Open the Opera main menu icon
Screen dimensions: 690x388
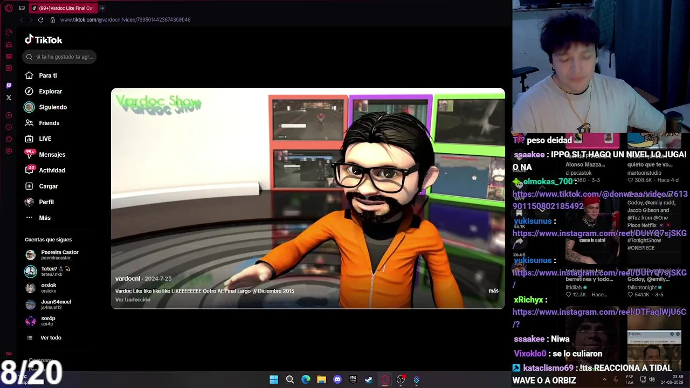(x=9, y=8)
